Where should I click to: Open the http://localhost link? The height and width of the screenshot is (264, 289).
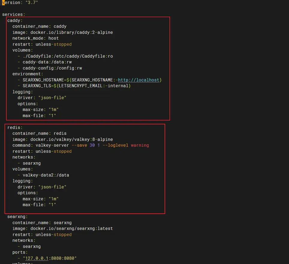139,80
